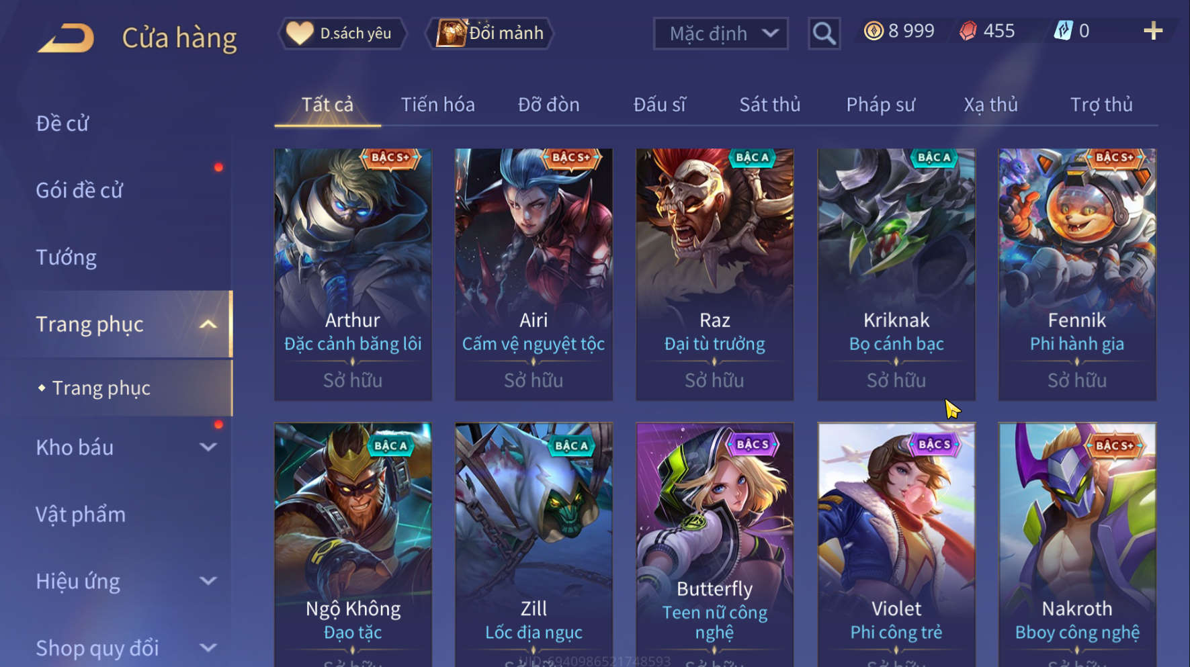Switch to the Pháp sư tab
Image resolution: width=1190 pixels, height=667 pixels.
pos(880,105)
